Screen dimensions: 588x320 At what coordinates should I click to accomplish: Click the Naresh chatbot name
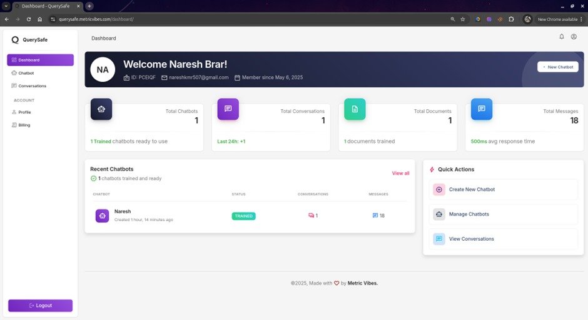point(123,211)
